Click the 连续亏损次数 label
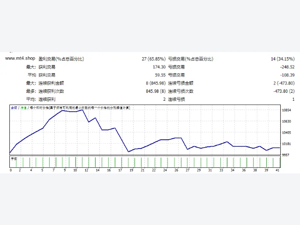The height and width of the screenshot is (225, 300). click(x=181, y=91)
